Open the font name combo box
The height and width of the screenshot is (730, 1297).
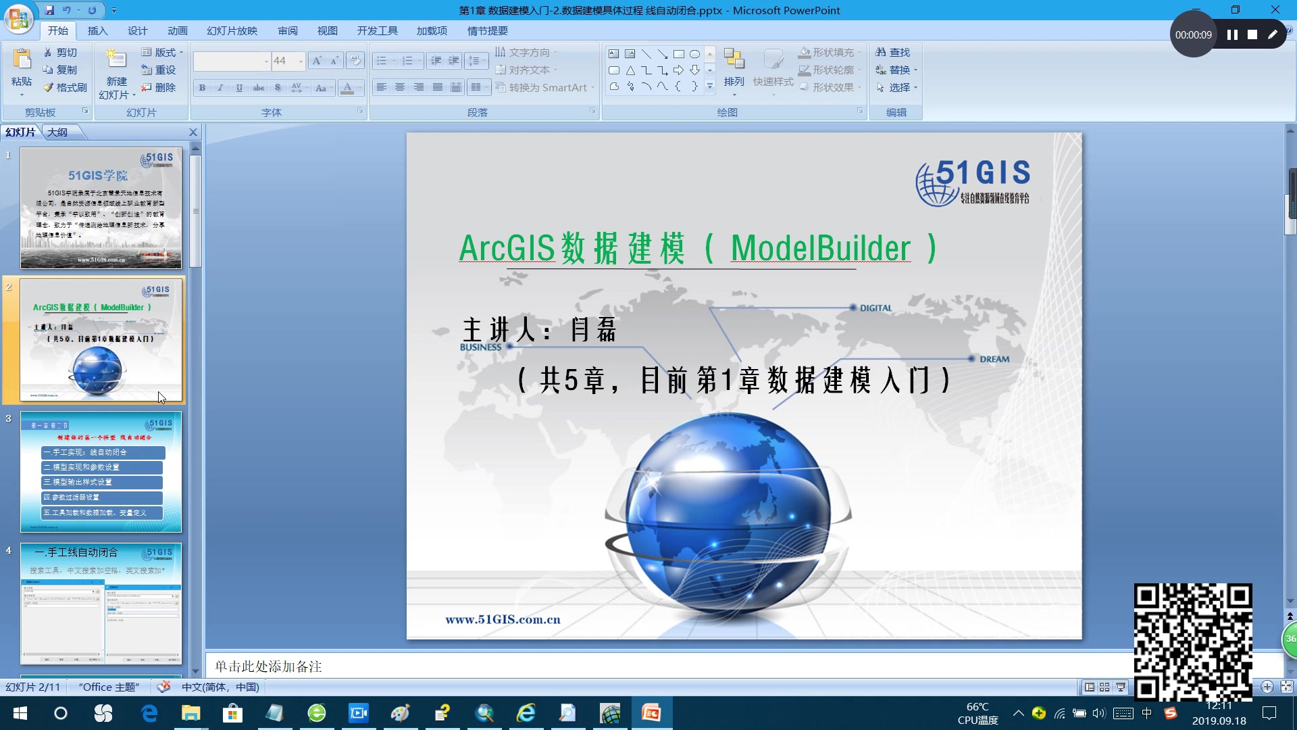click(232, 61)
